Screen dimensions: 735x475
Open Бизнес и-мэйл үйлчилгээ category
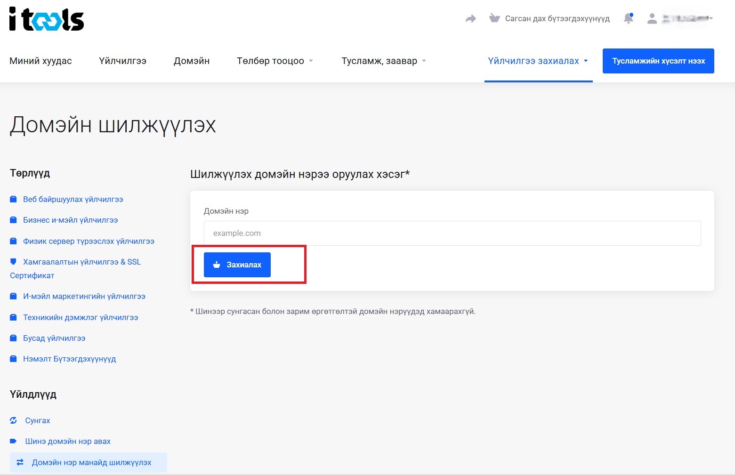70,220
